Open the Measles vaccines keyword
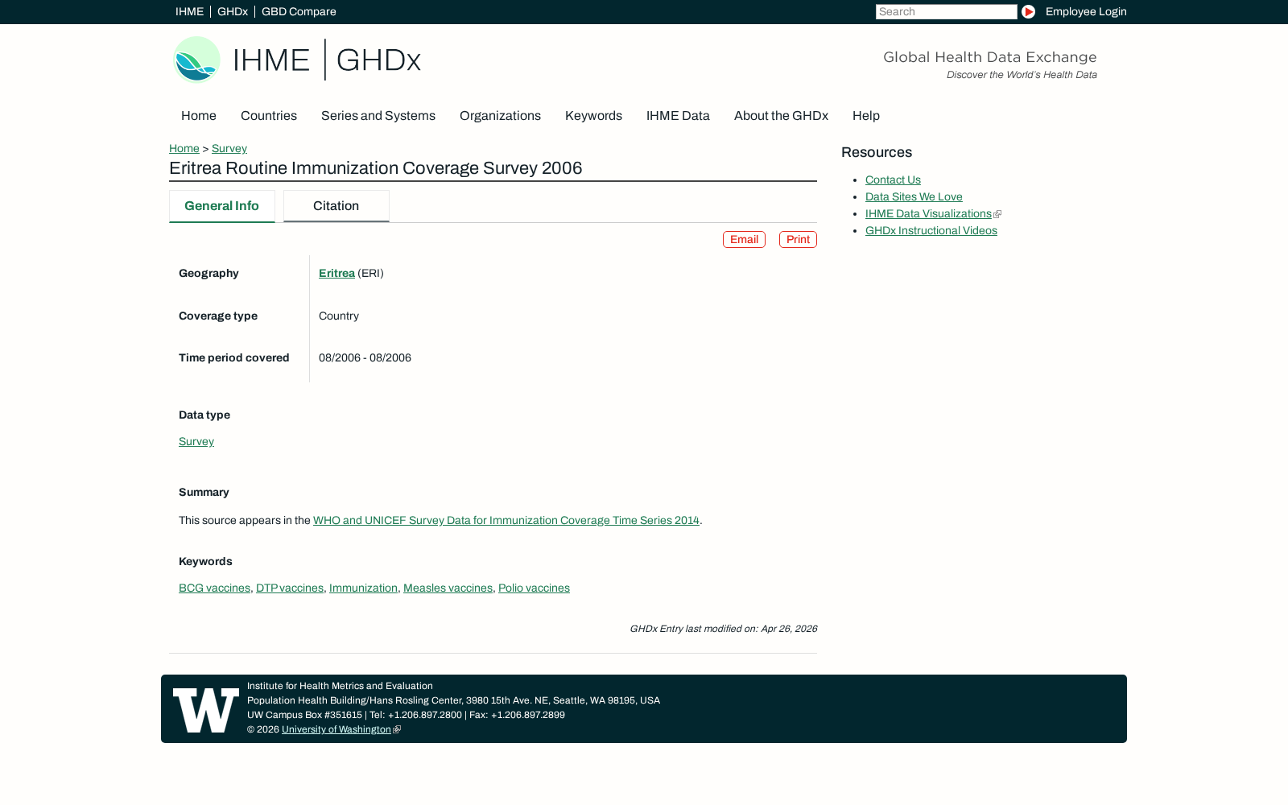 click(448, 588)
